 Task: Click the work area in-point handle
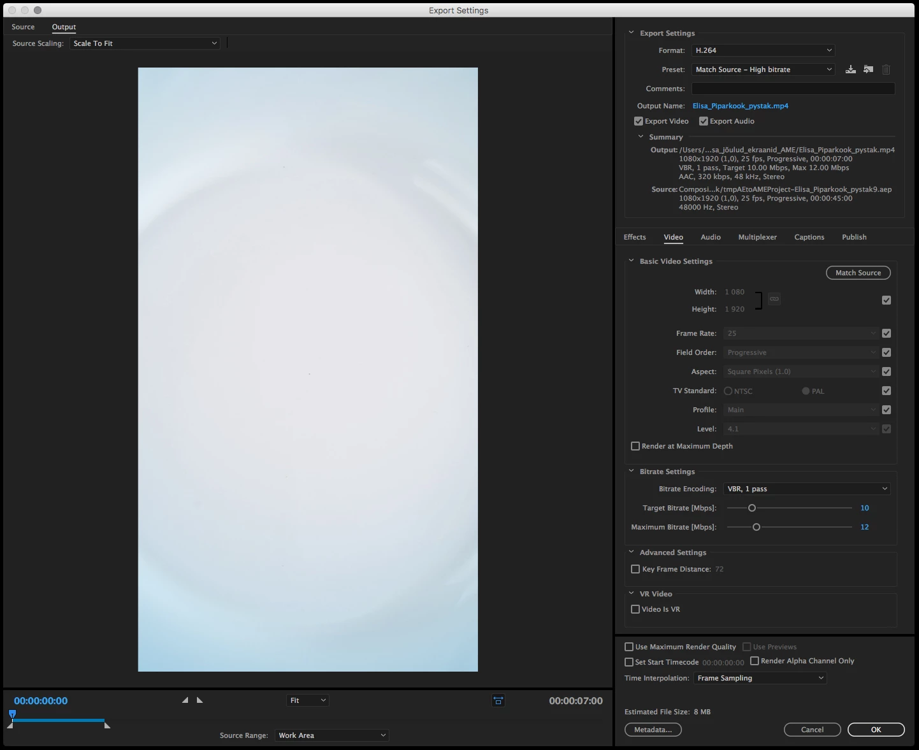click(x=10, y=725)
